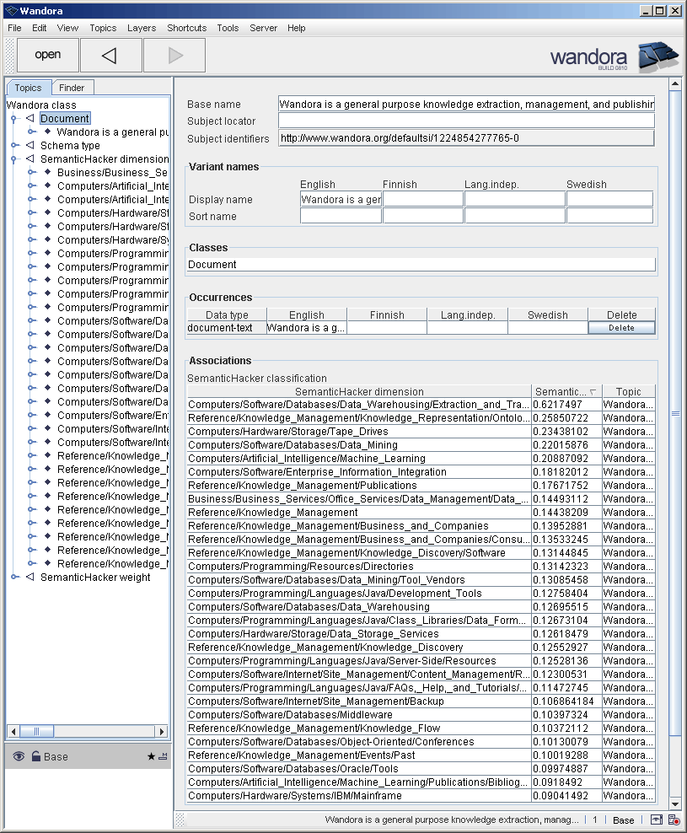The height and width of the screenshot is (833, 687).
Task: Collapse the SemanticHacker dimension node
Action: point(13,159)
